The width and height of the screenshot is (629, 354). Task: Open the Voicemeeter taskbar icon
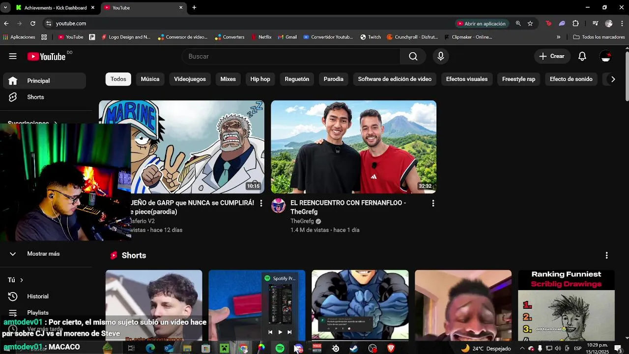[317, 348]
